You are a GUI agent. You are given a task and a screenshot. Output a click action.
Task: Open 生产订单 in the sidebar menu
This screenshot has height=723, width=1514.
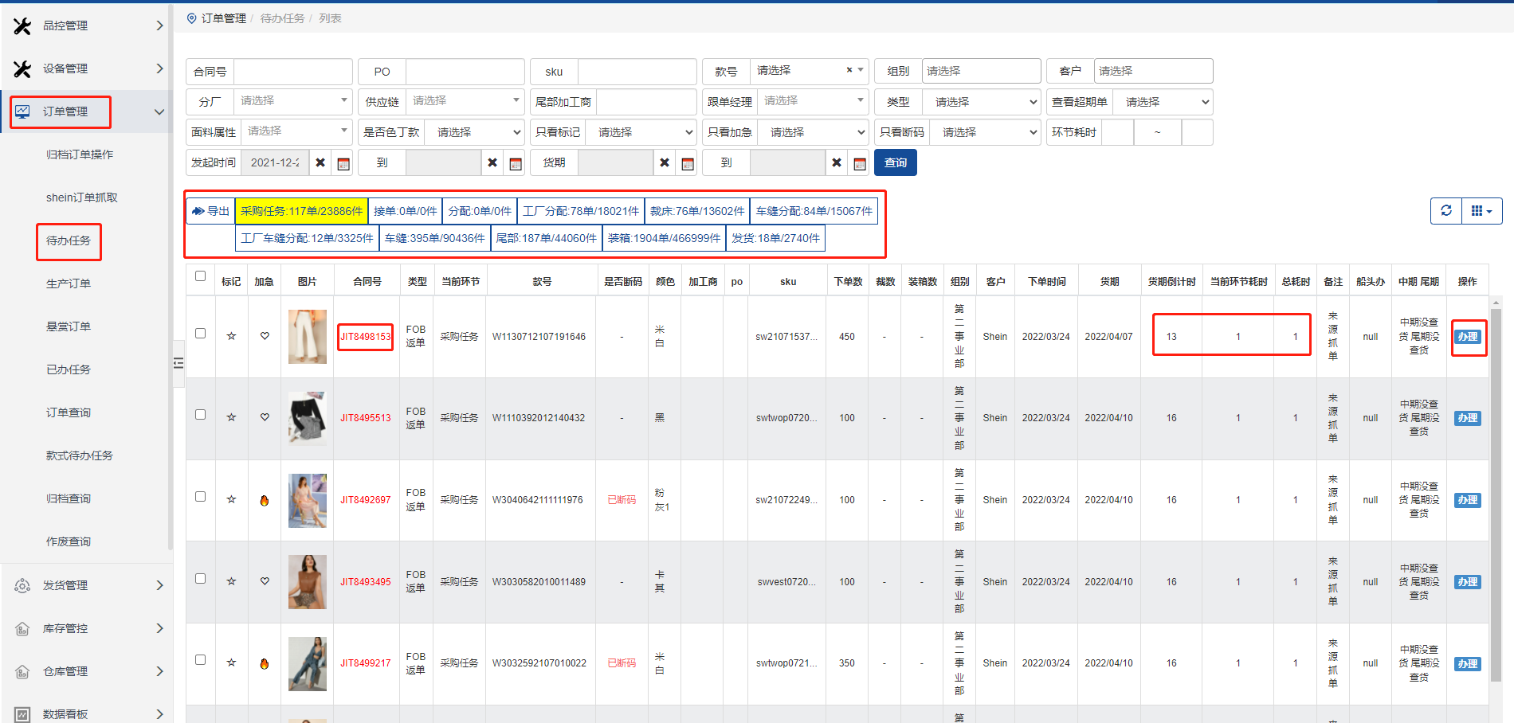pyautogui.click(x=69, y=283)
